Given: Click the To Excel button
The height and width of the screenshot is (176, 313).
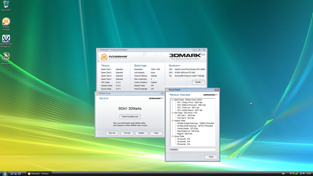Looking at the screenshot, I should tap(127, 133).
